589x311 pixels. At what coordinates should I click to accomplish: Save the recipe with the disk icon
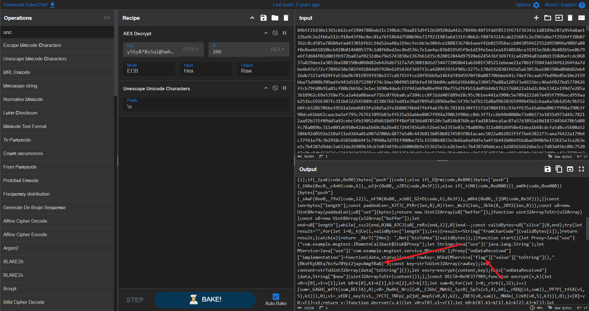pos(264,18)
